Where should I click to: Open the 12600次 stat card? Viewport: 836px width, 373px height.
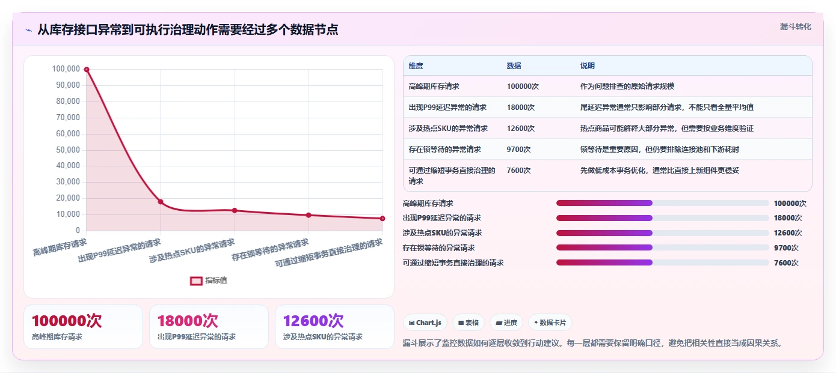click(334, 327)
